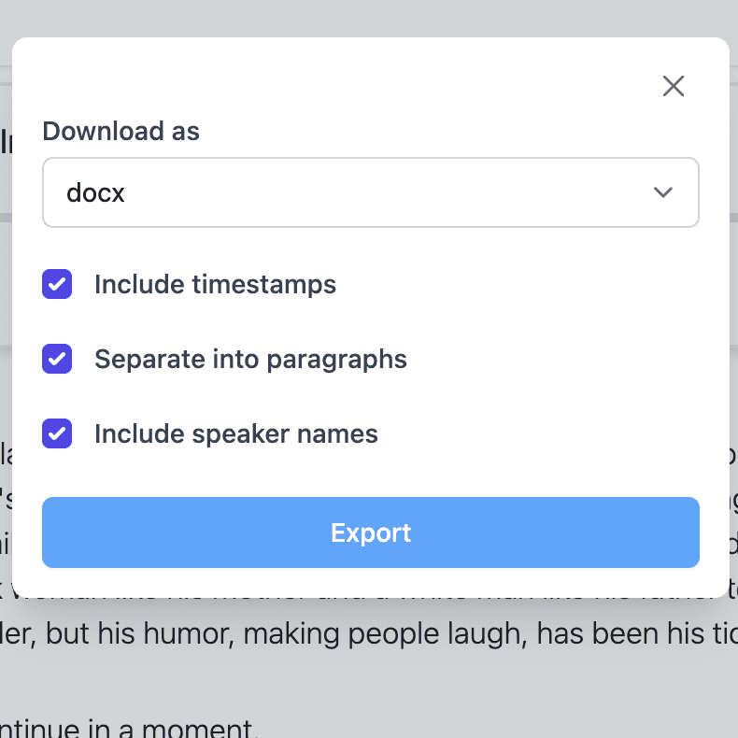Viewport: 738px width, 738px height.
Task: Click the checkmark icon beside Separate into paragraphs
Action: click(57, 359)
